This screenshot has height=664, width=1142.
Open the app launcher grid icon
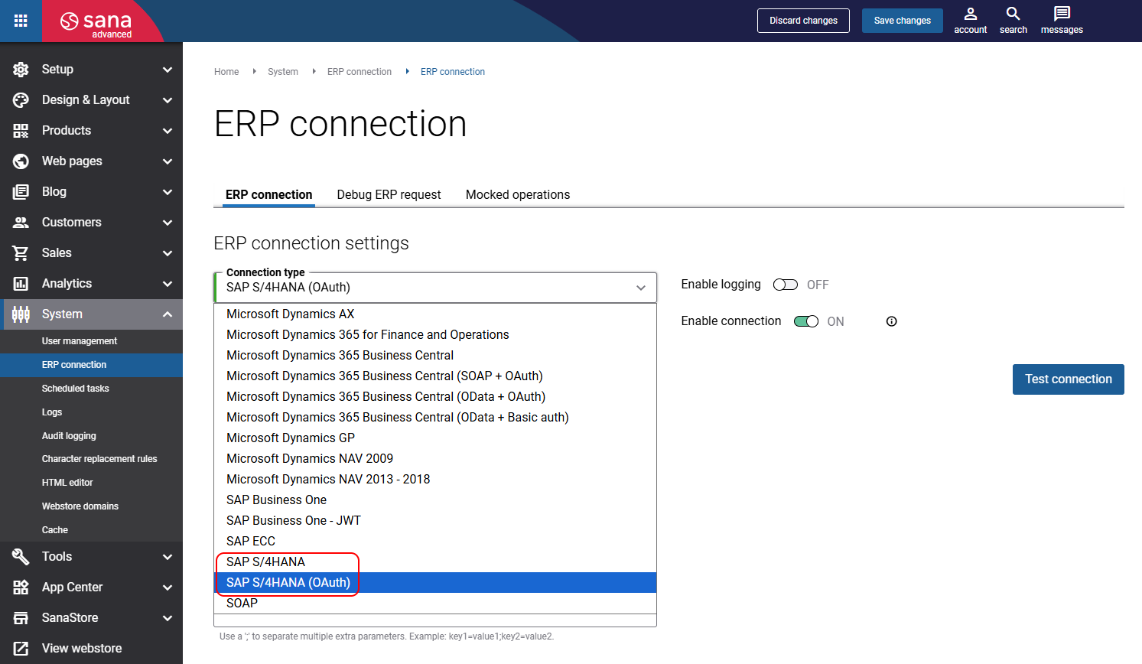(21, 21)
